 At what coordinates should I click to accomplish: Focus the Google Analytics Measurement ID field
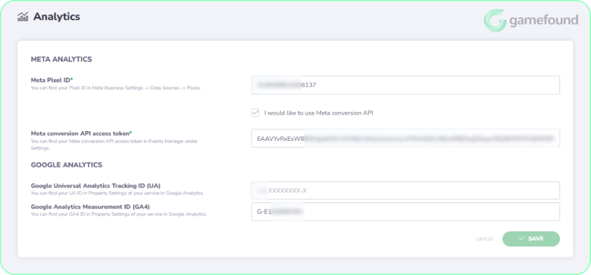(406, 212)
